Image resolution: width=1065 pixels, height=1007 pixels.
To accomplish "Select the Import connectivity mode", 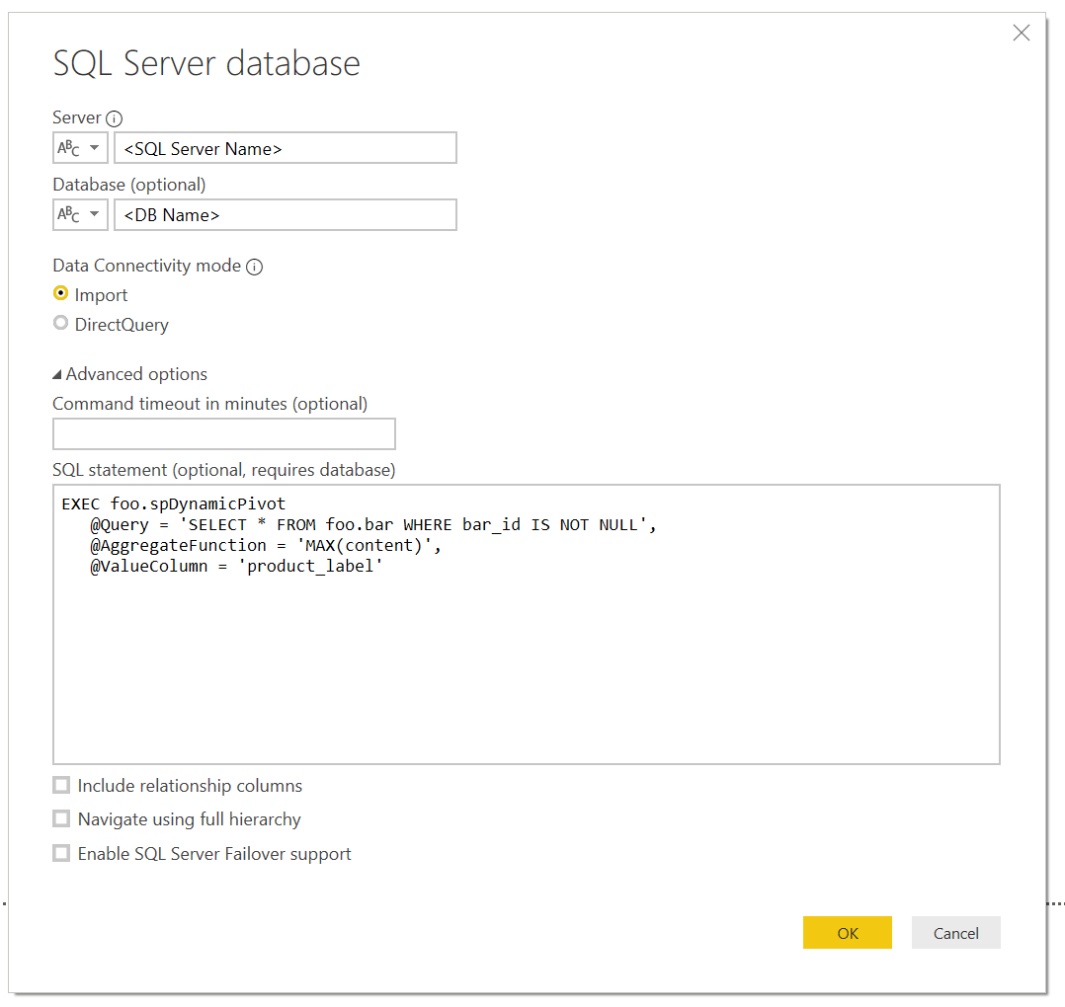I will coord(60,293).
